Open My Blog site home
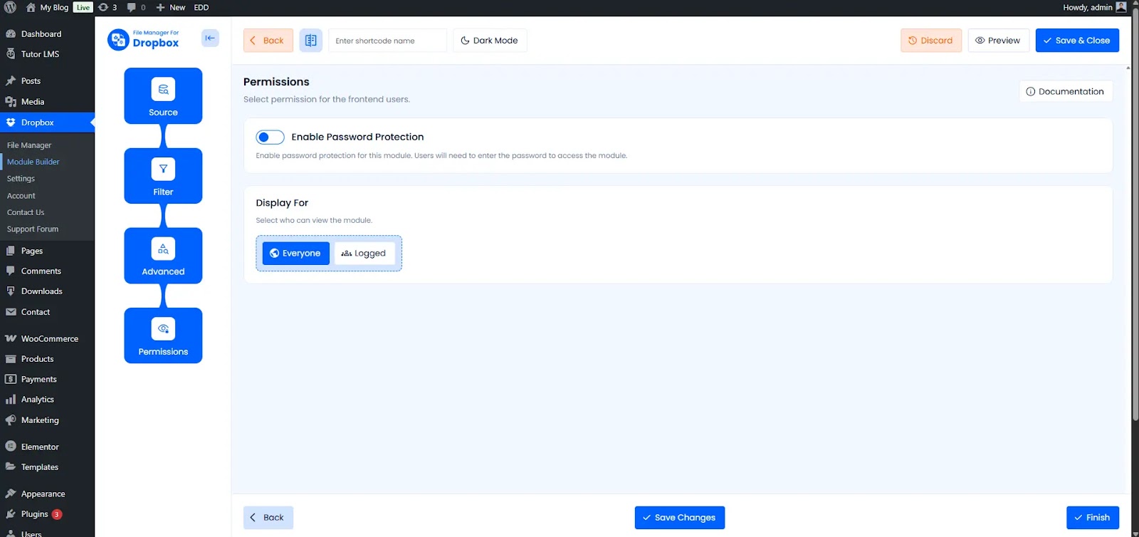Screen dimensions: 1139x537 (47, 7)
